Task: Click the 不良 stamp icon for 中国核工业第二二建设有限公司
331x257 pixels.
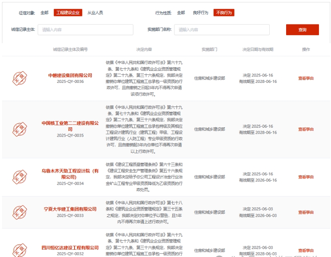Action: (x=20, y=129)
